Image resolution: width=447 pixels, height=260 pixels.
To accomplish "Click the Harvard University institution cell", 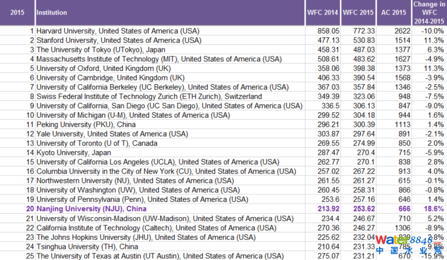I will [117, 31].
